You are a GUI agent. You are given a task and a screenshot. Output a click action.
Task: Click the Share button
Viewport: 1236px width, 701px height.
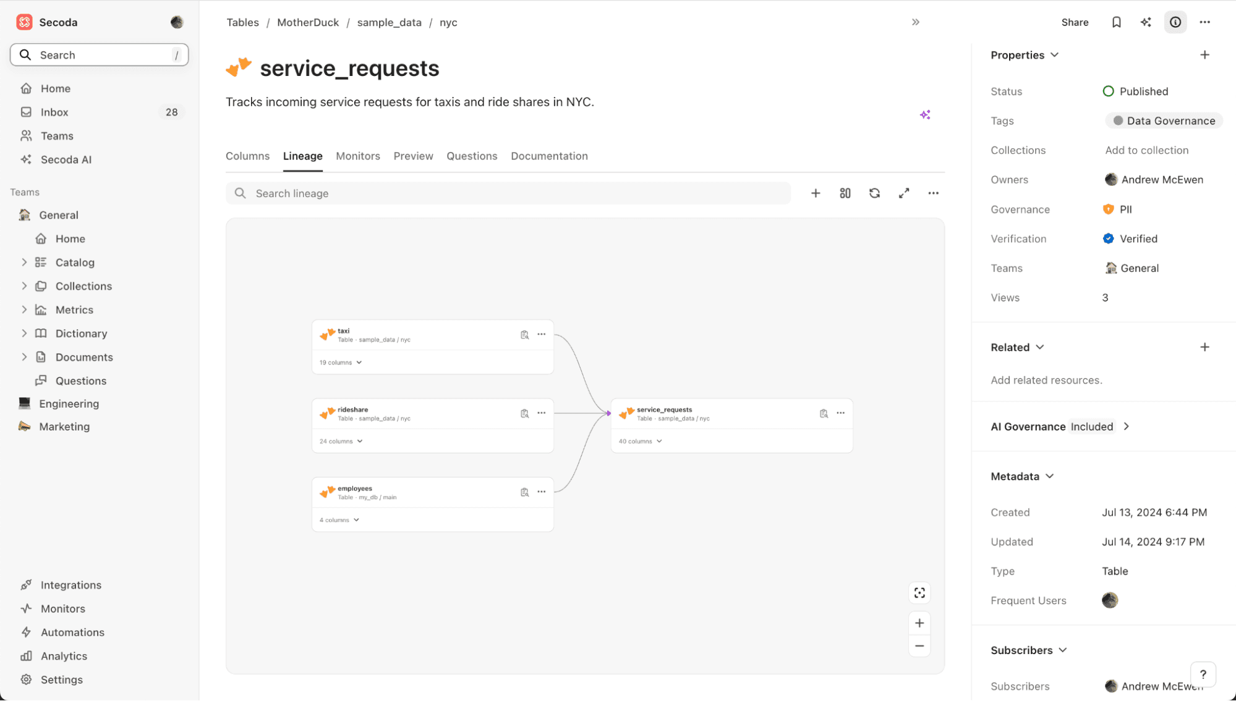pos(1075,22)
